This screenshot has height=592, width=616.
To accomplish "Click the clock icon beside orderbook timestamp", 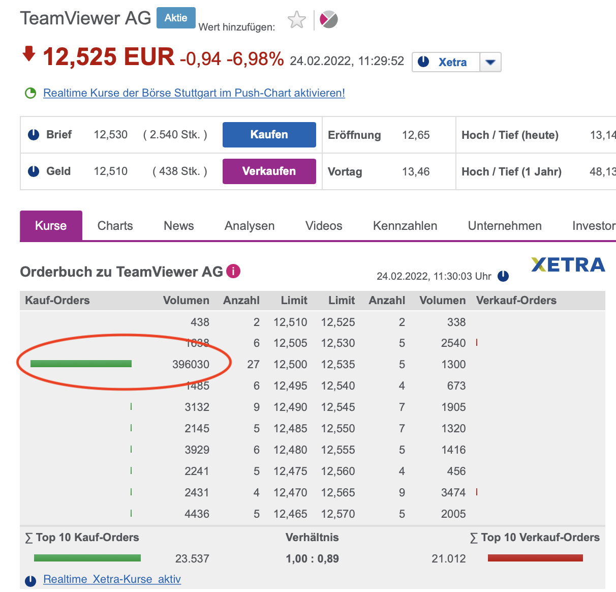I will pyautogui.click(x=503, y=276).
